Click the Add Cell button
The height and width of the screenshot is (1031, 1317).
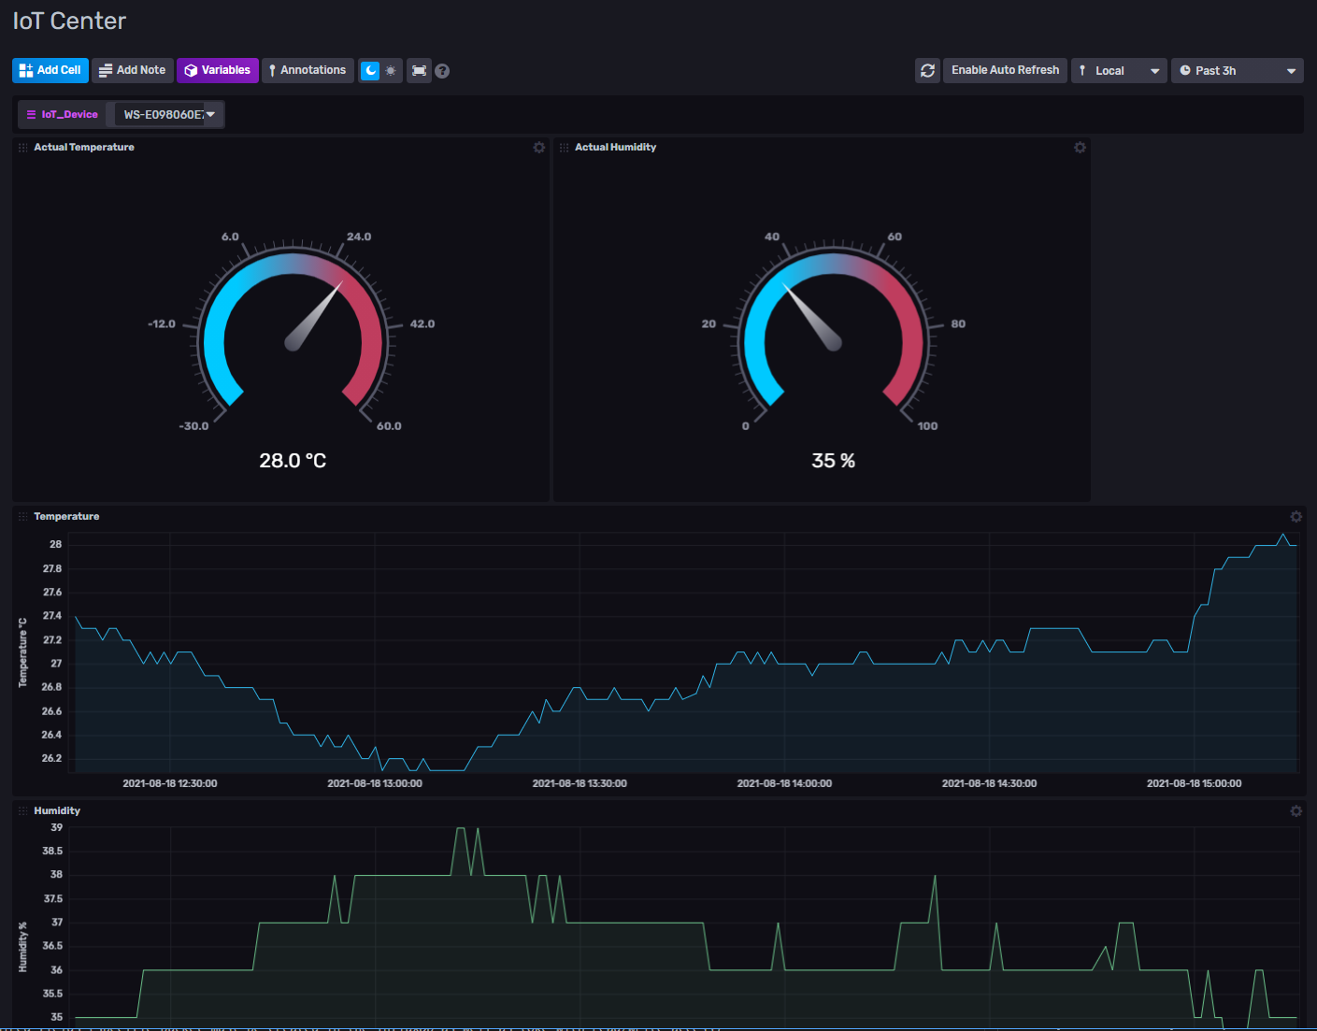50,70
